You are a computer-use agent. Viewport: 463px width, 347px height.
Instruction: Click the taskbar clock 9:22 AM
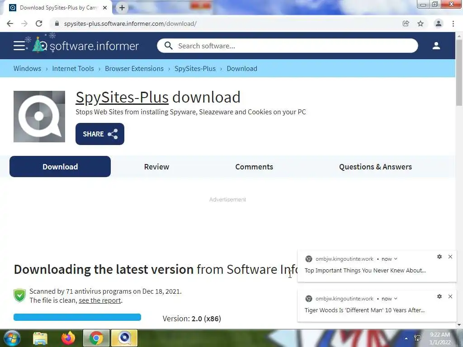[440, 338]
